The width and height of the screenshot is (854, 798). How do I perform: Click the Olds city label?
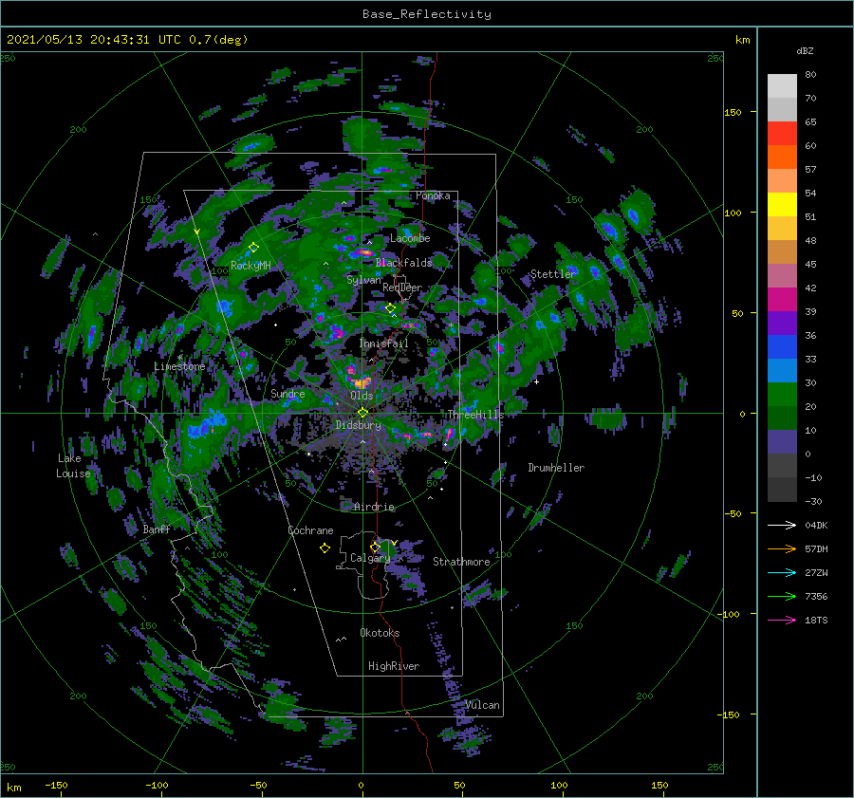(x=362, y=396)
